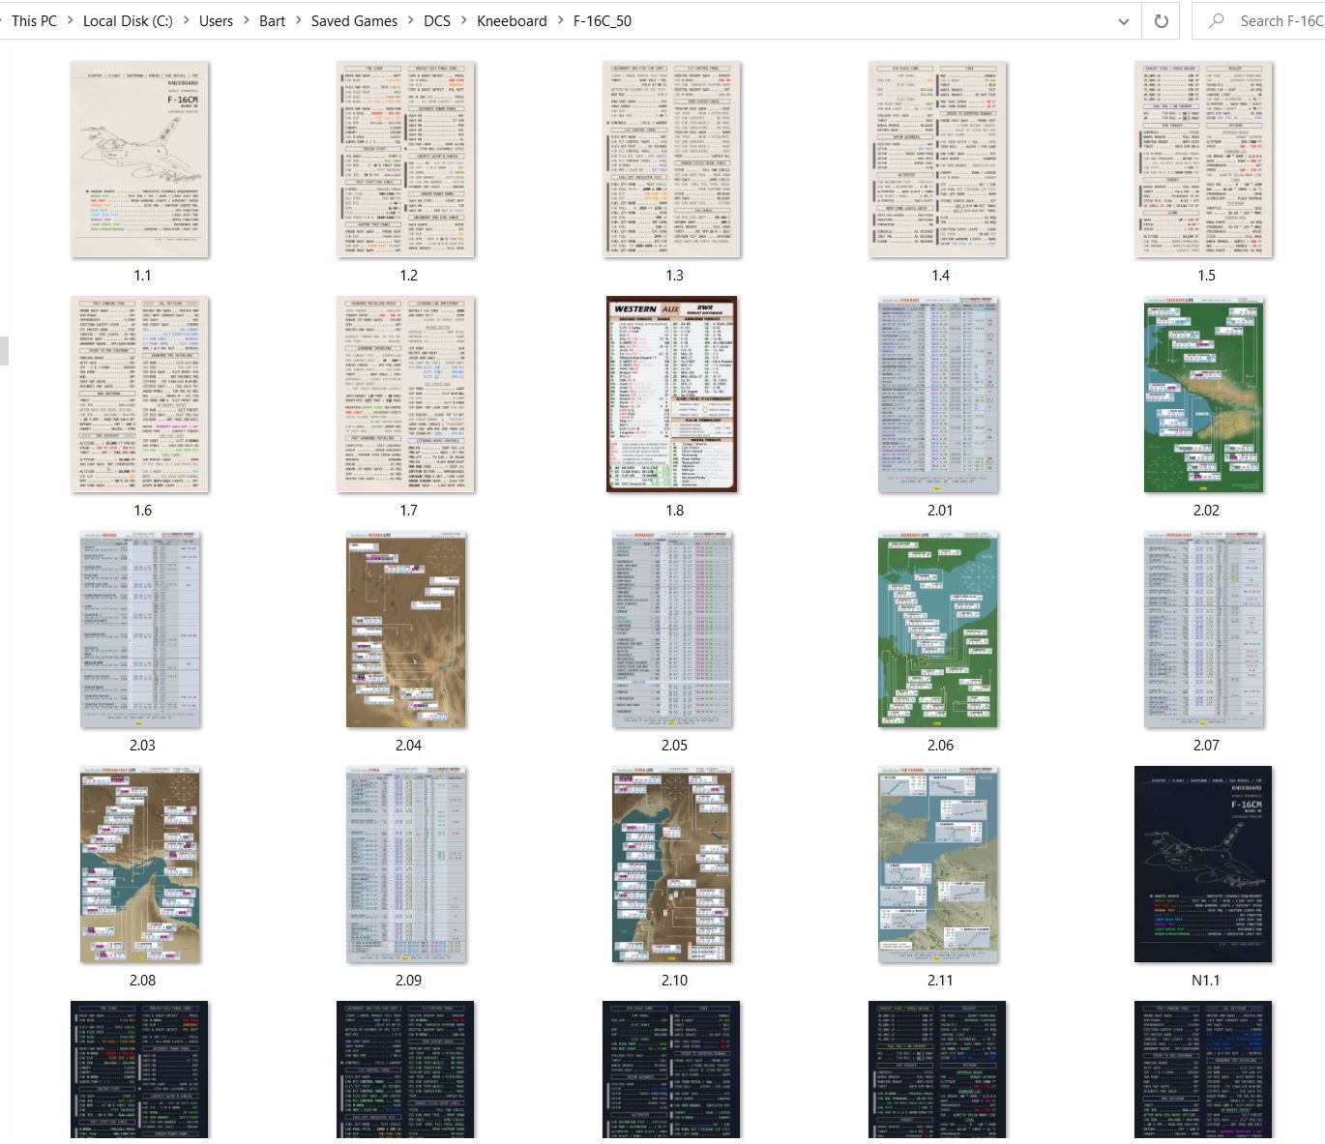Select the 1.8 RWR threat chart thumbnail
The image size is (1325, 1144).
pos(672,395)
